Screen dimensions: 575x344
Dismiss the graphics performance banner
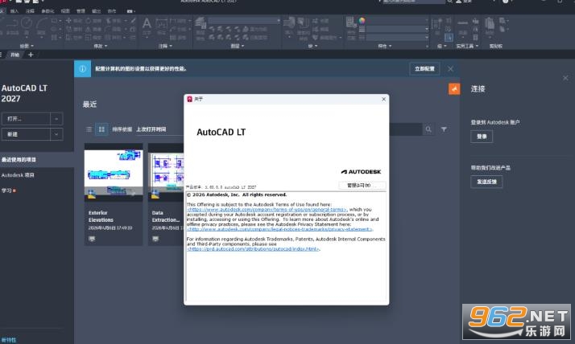pyautogui.click(x=450, y=69)
